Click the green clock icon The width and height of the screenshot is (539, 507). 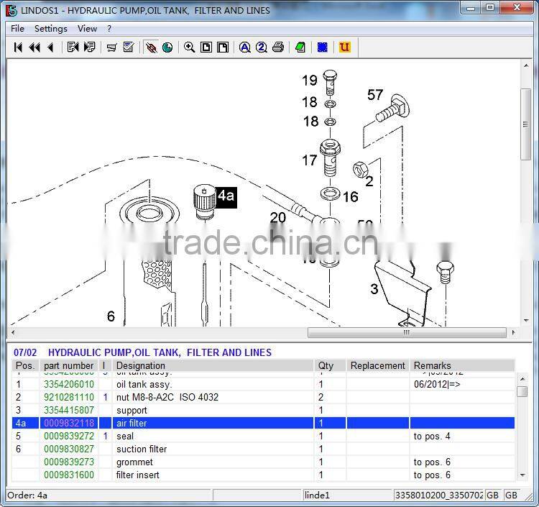point(167,47)
